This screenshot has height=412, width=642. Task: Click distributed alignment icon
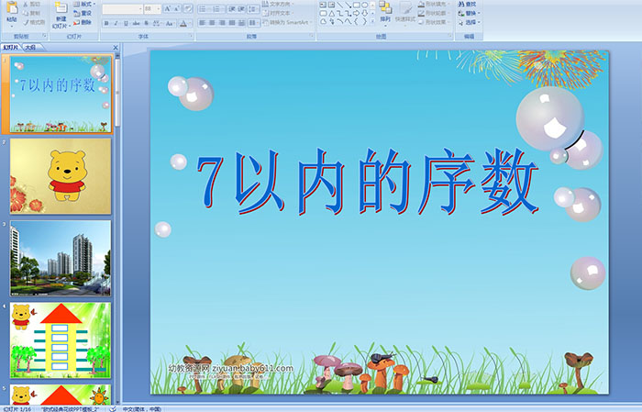click(x=241, y=23)
